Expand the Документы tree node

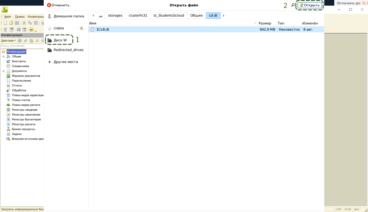3,71
